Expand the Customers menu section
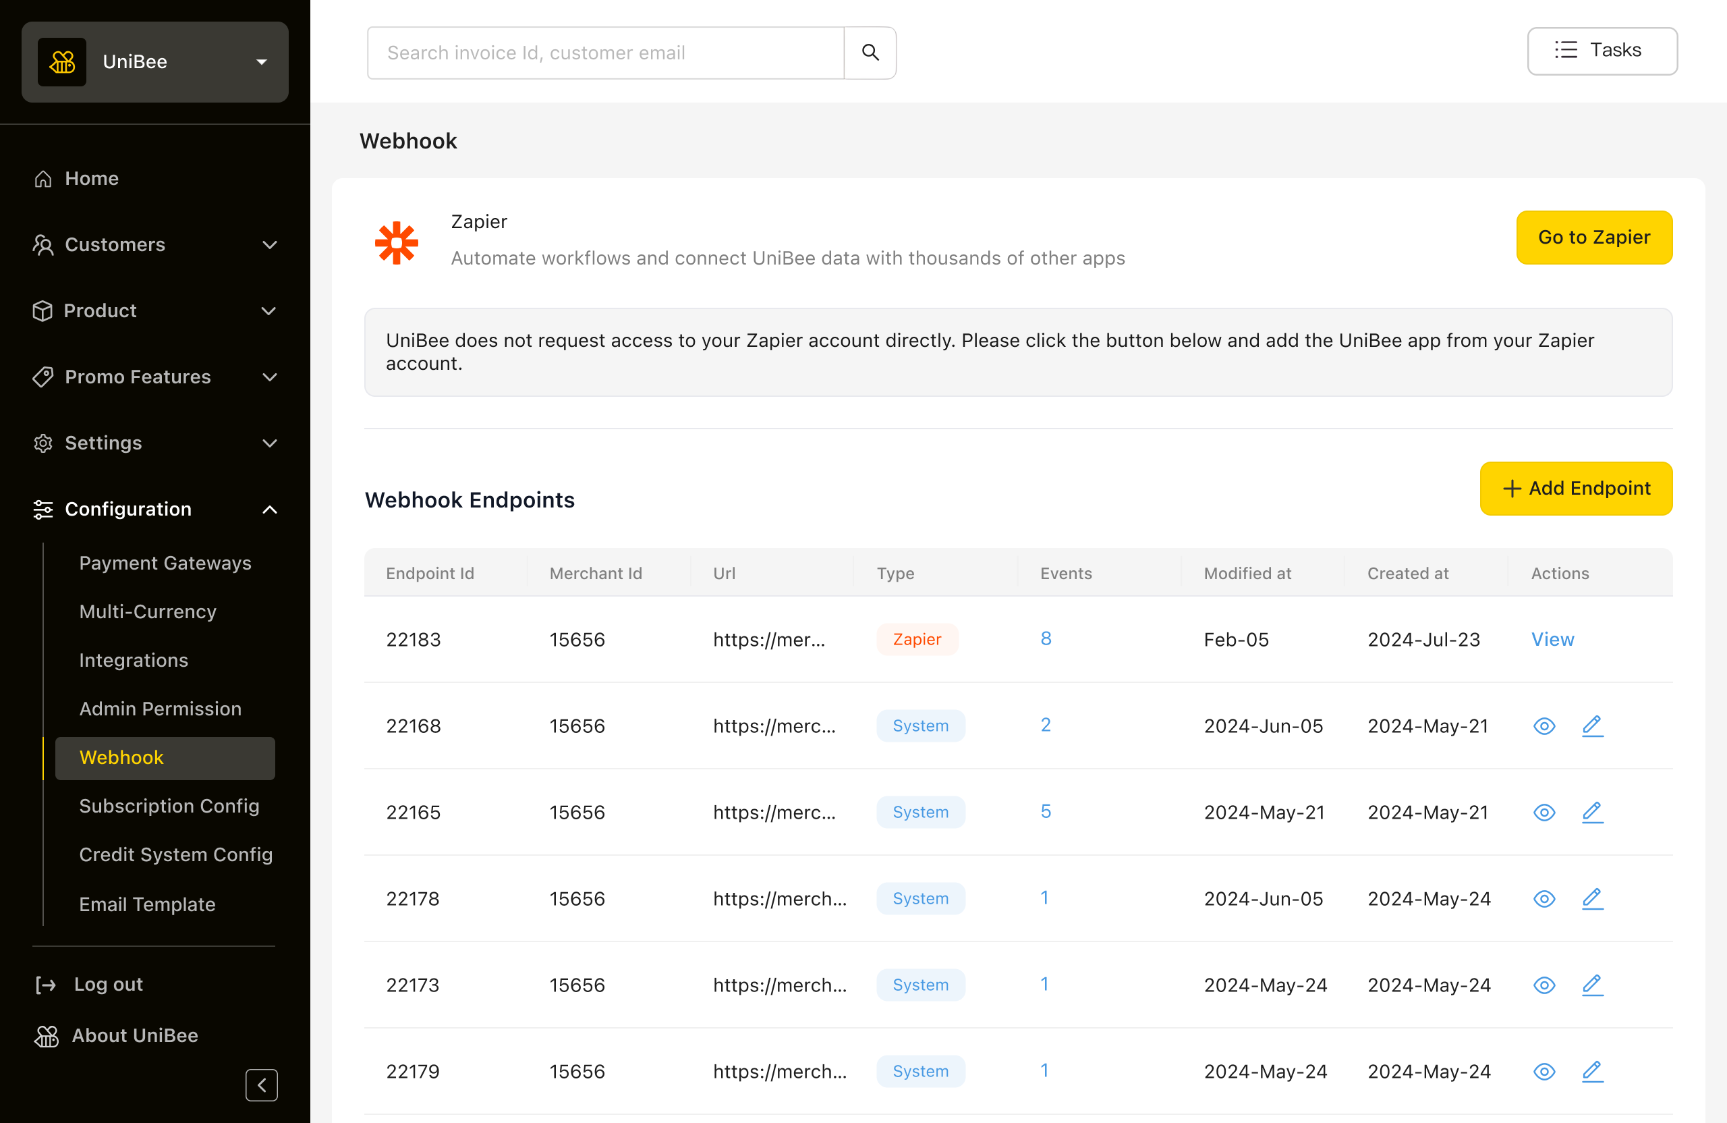Screen dimensions: 1727x1123 click(x=269, y=244)
